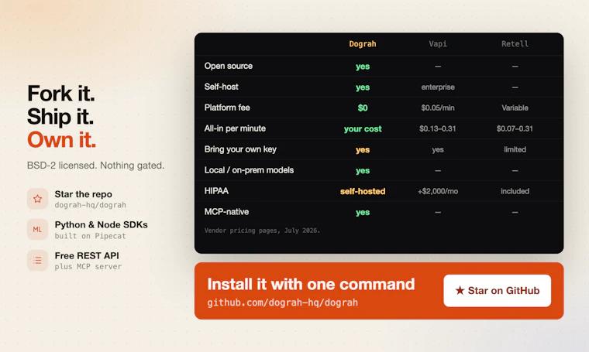Select the Dograh column header
Screen dimensions: 589x352
[x=363, y=44]
